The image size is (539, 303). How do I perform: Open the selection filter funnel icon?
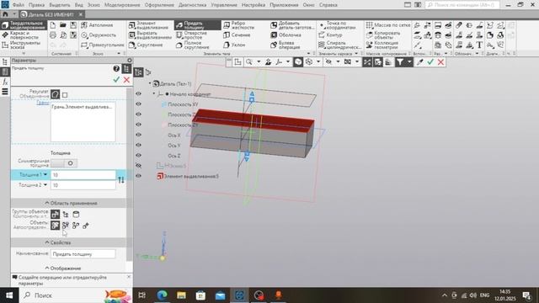400,61
